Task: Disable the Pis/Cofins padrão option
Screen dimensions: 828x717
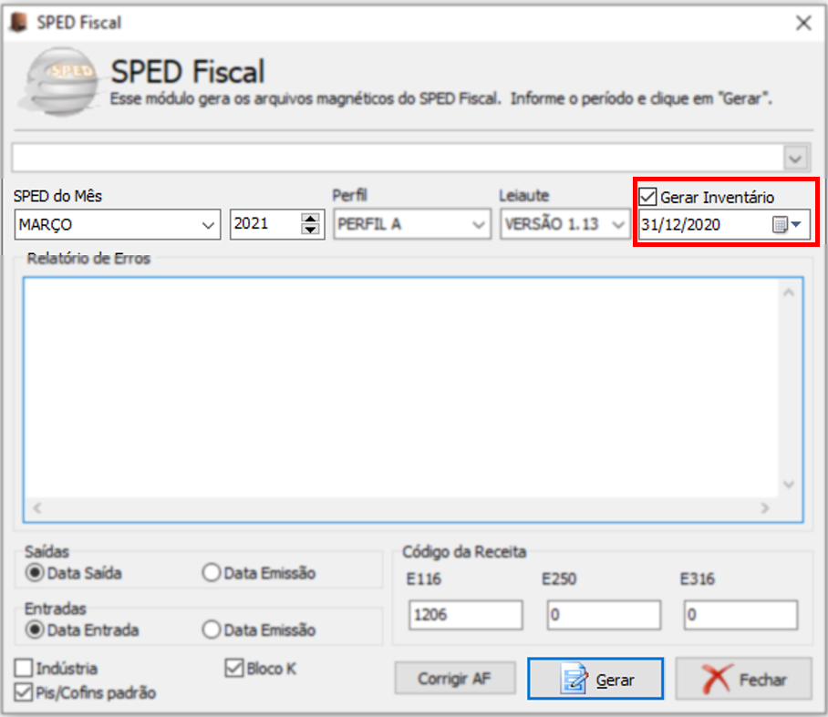Action: [24, 693]
